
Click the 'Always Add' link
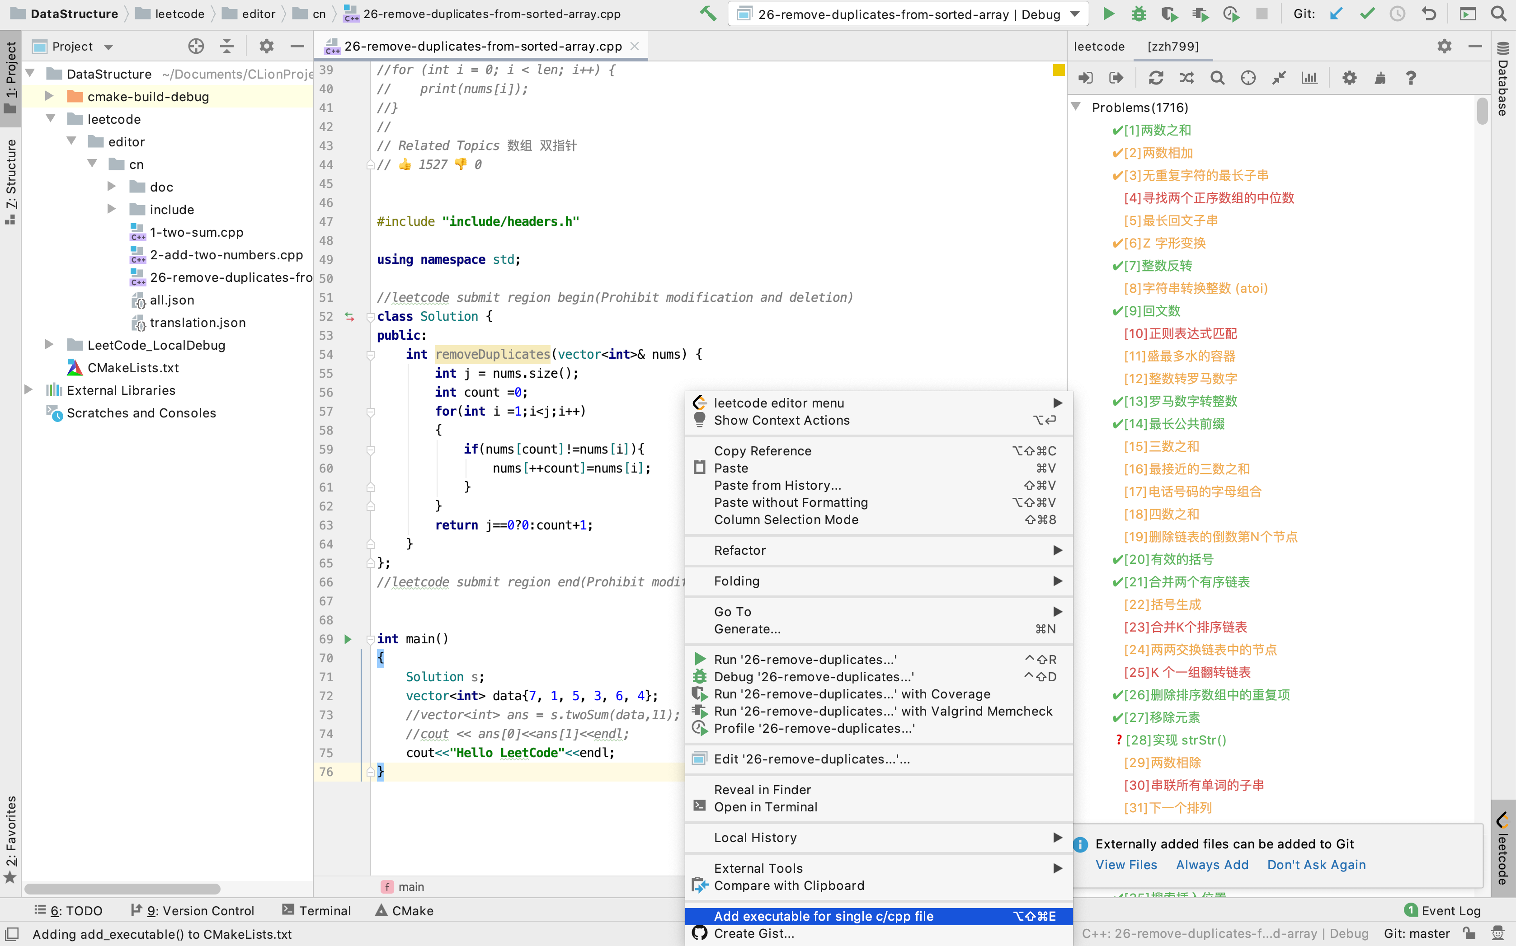1212,865
